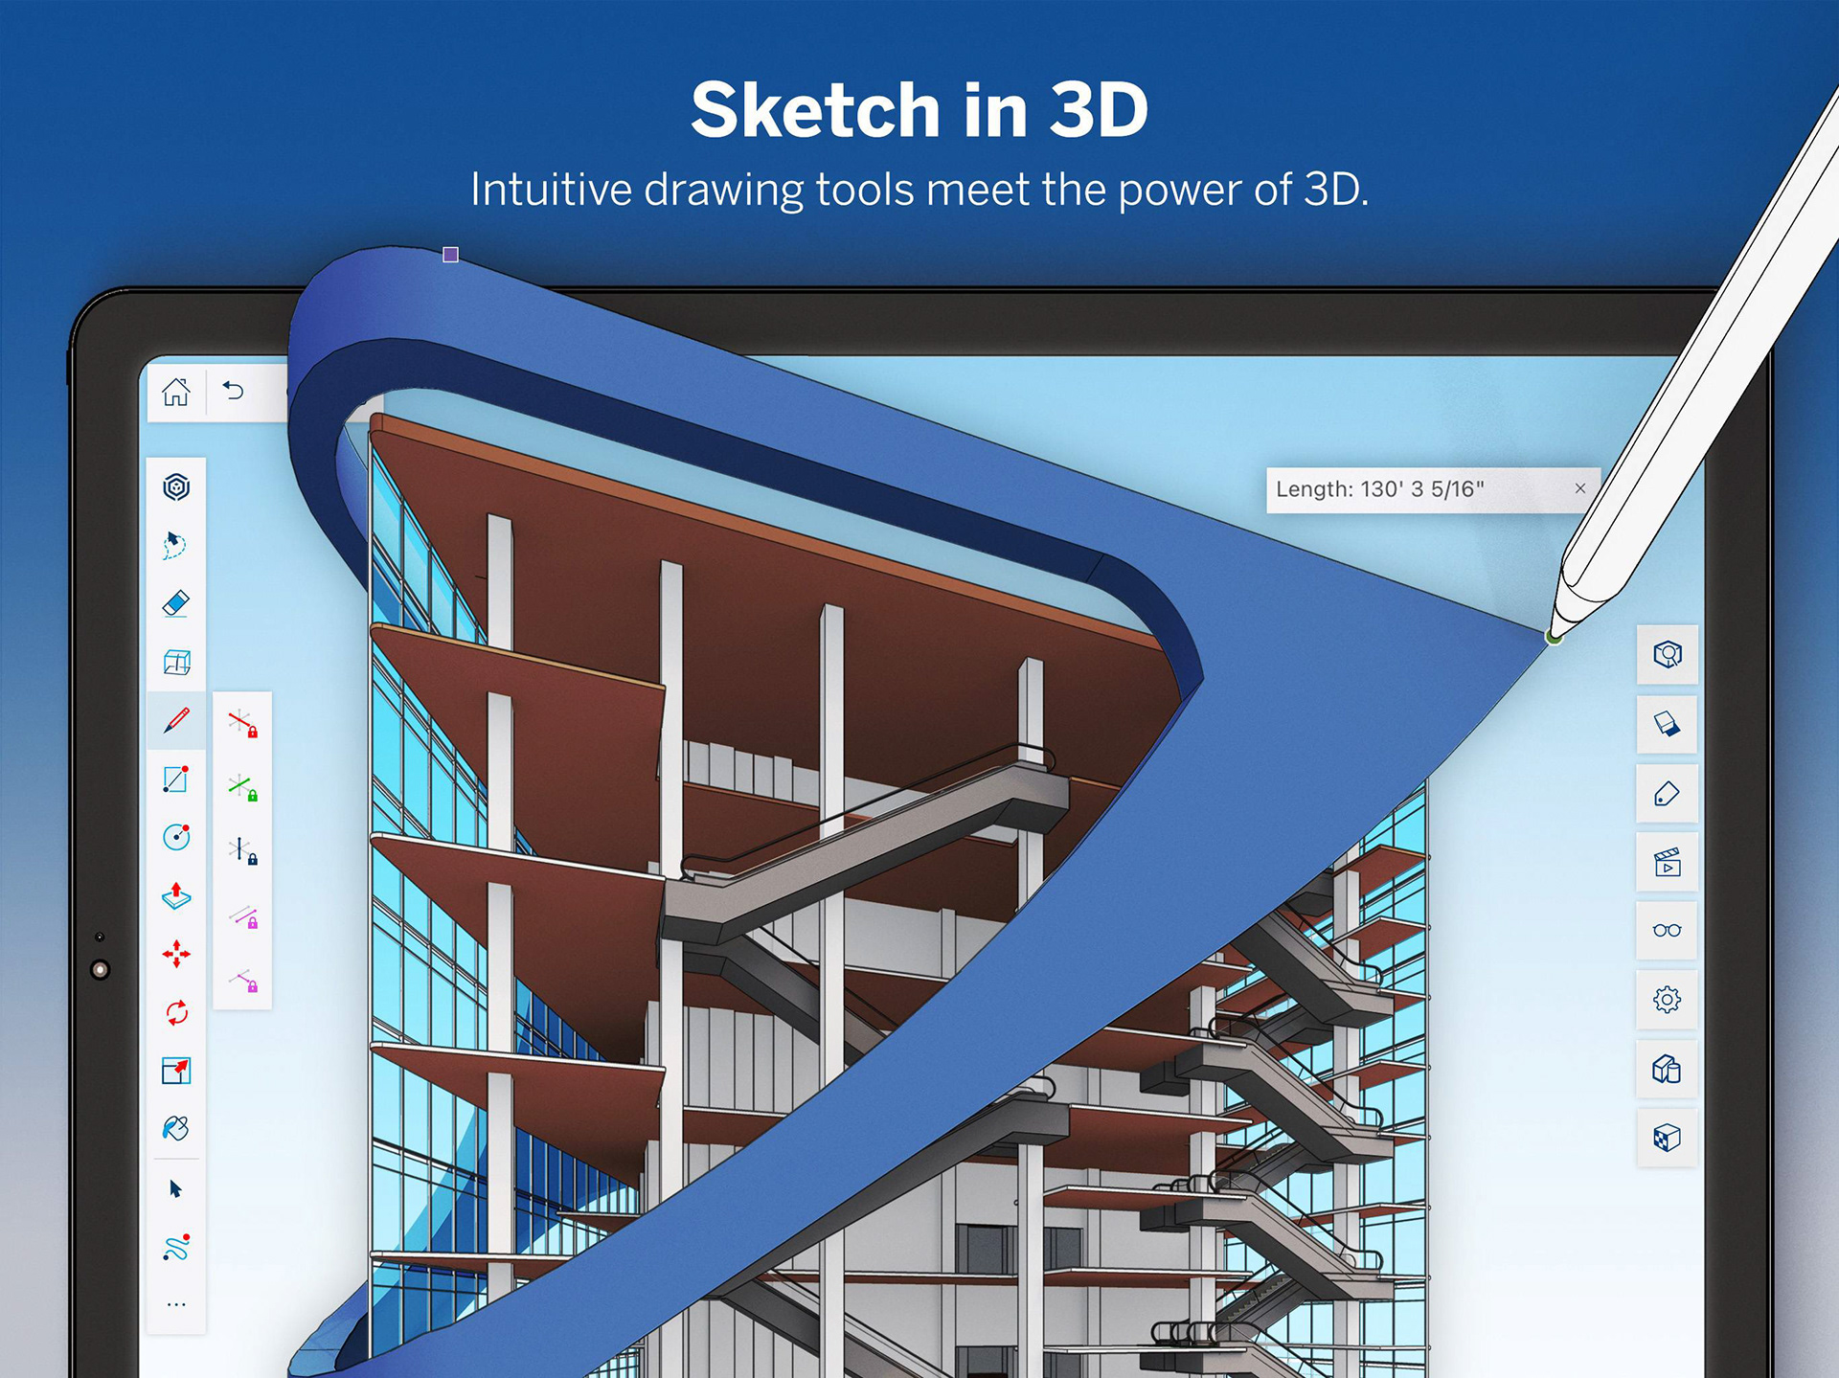Open the Components panel

(x=1667, y=1069)
